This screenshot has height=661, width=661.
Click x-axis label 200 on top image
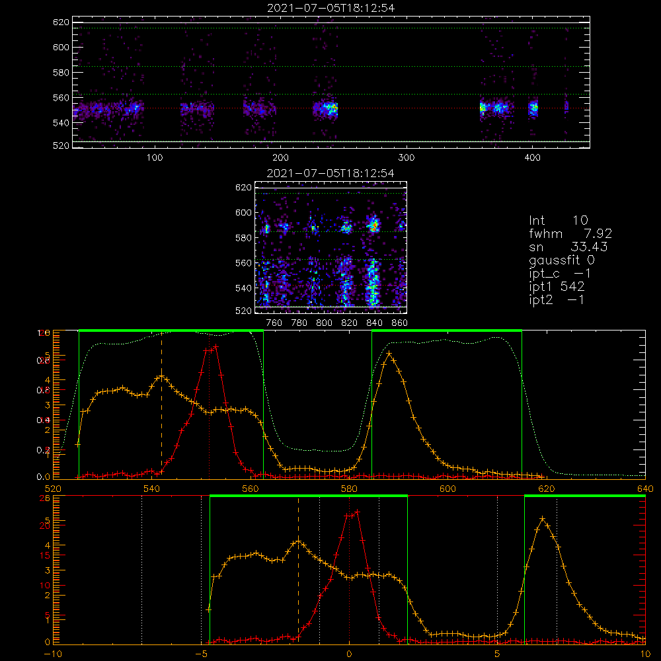(280, 158)
